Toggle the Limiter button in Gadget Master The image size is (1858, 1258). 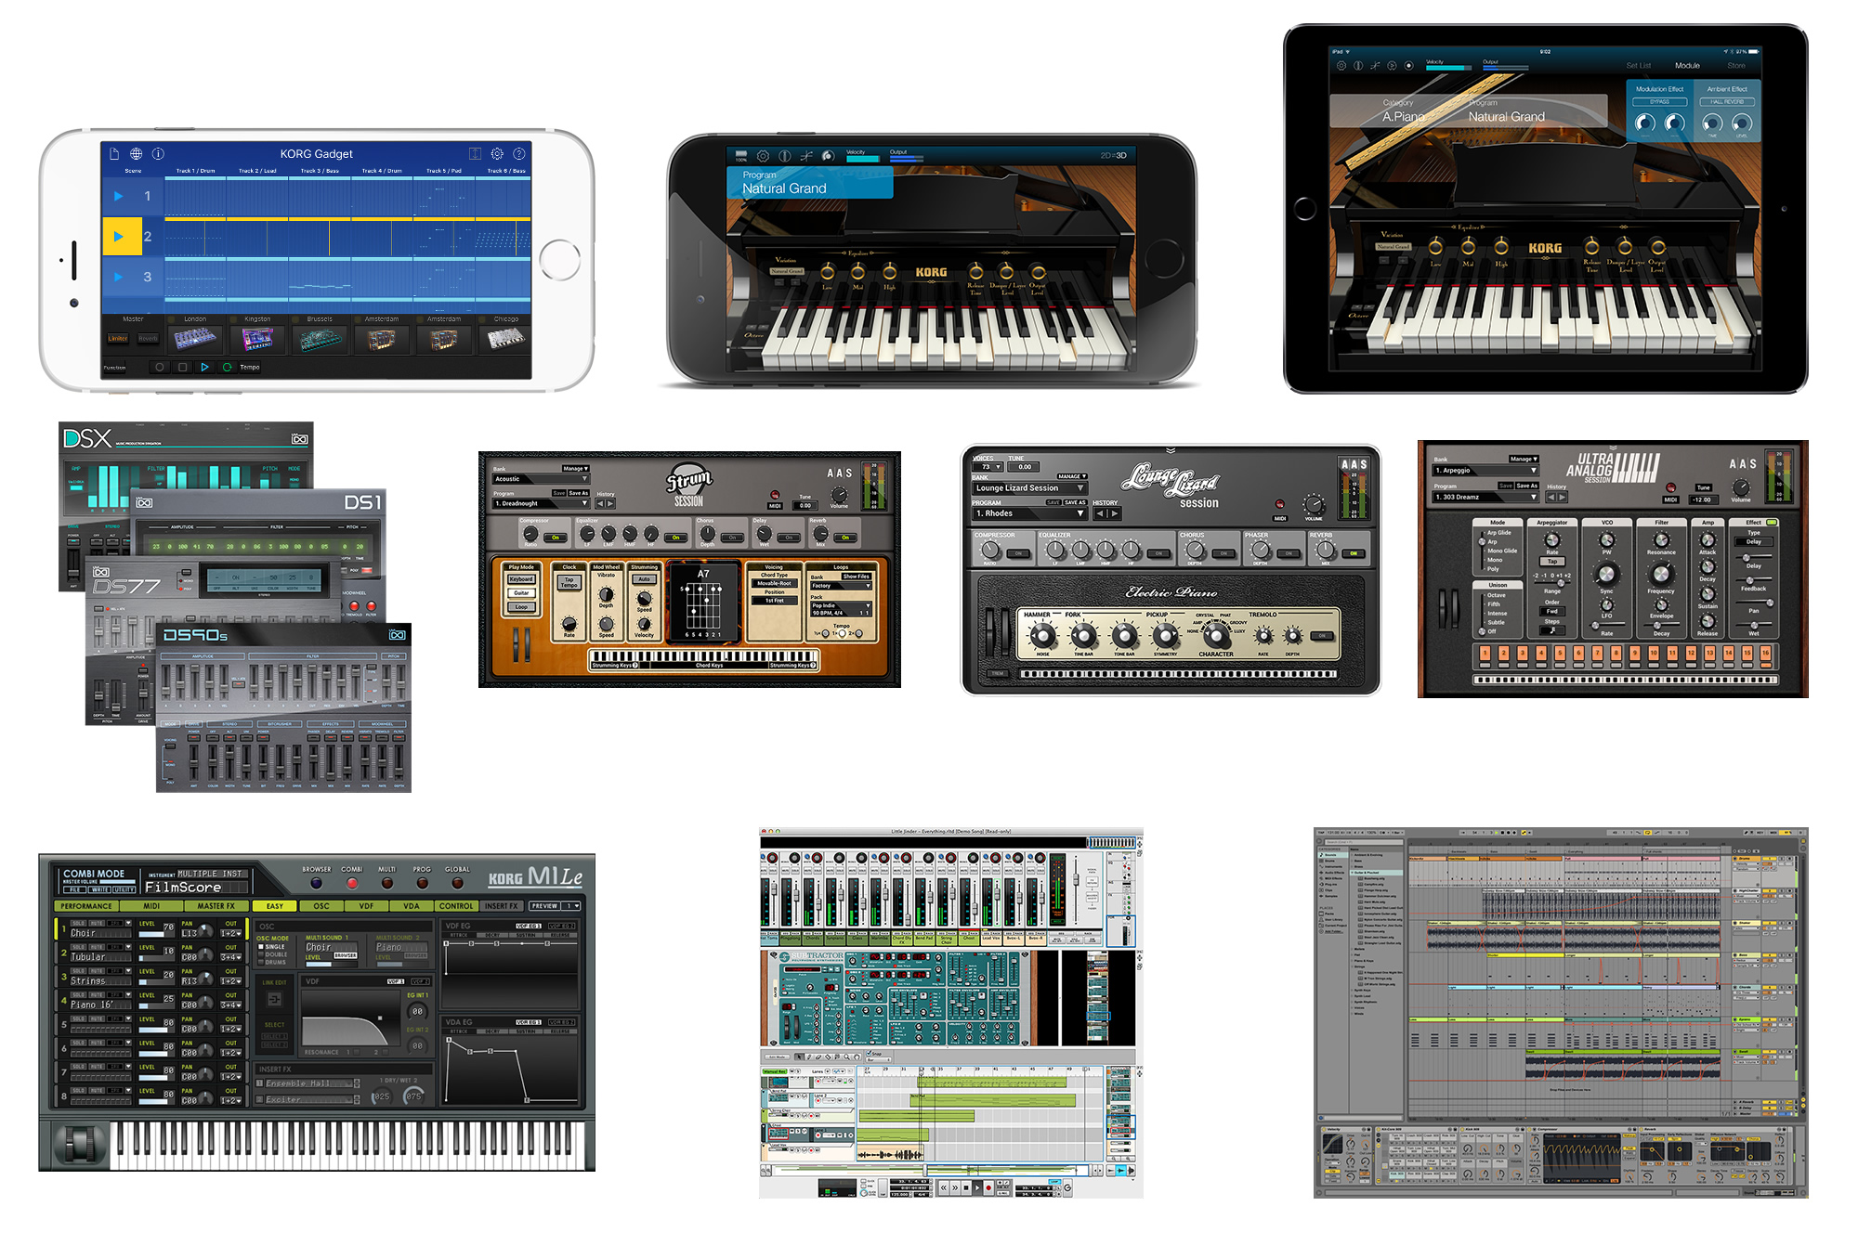click(118, 338)
